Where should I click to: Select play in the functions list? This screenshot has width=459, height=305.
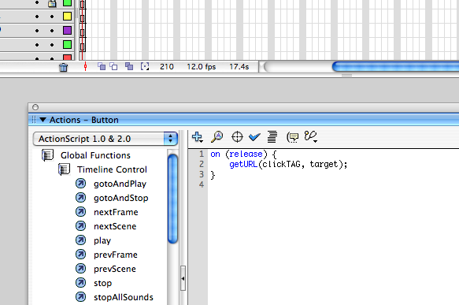[x=102, y=241]
